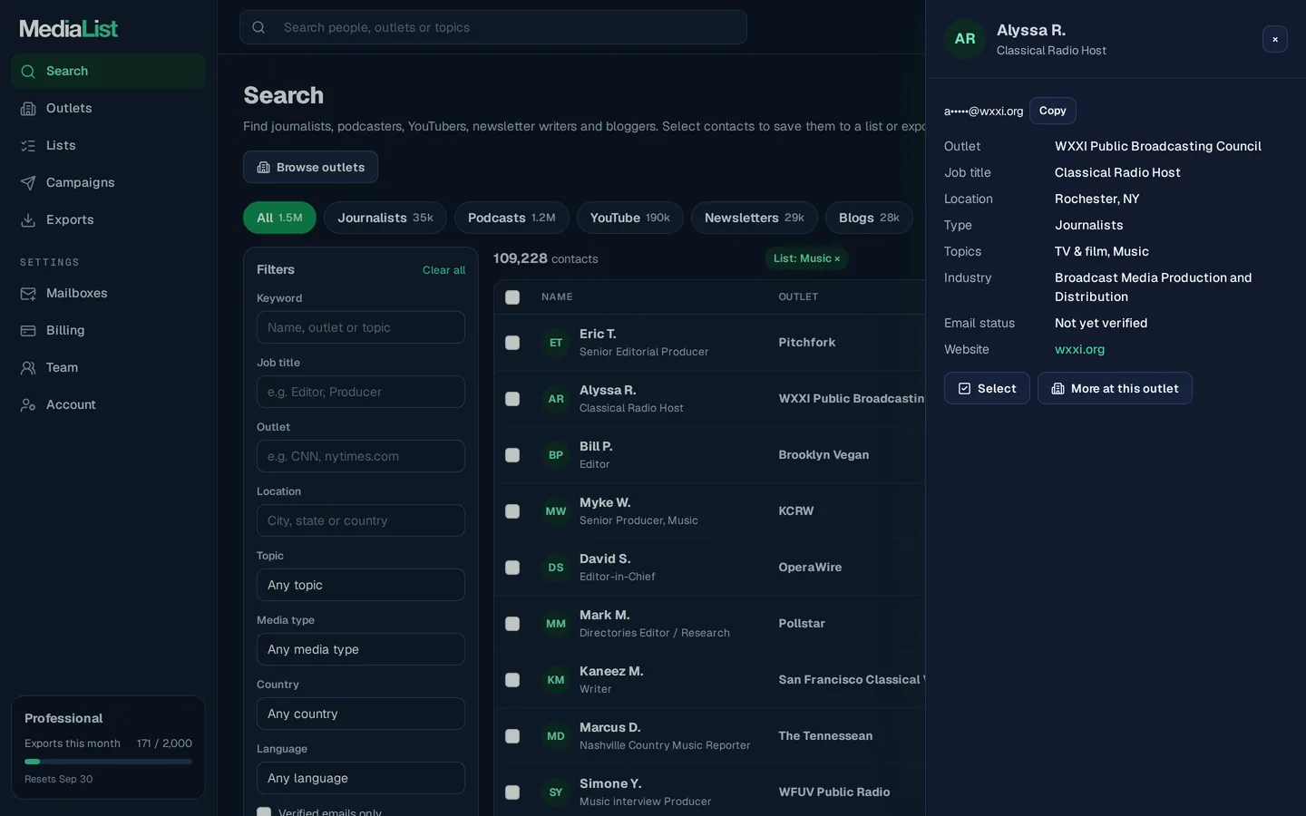Check the box for Bill P.
The image size is (1306, 816).
point(512,455)
